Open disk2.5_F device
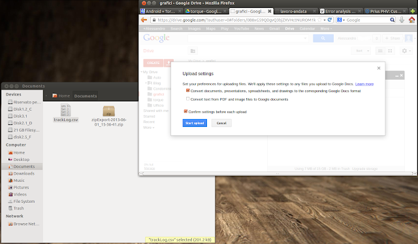The height and width of the screenshot is (244, 418). [20, 137]
